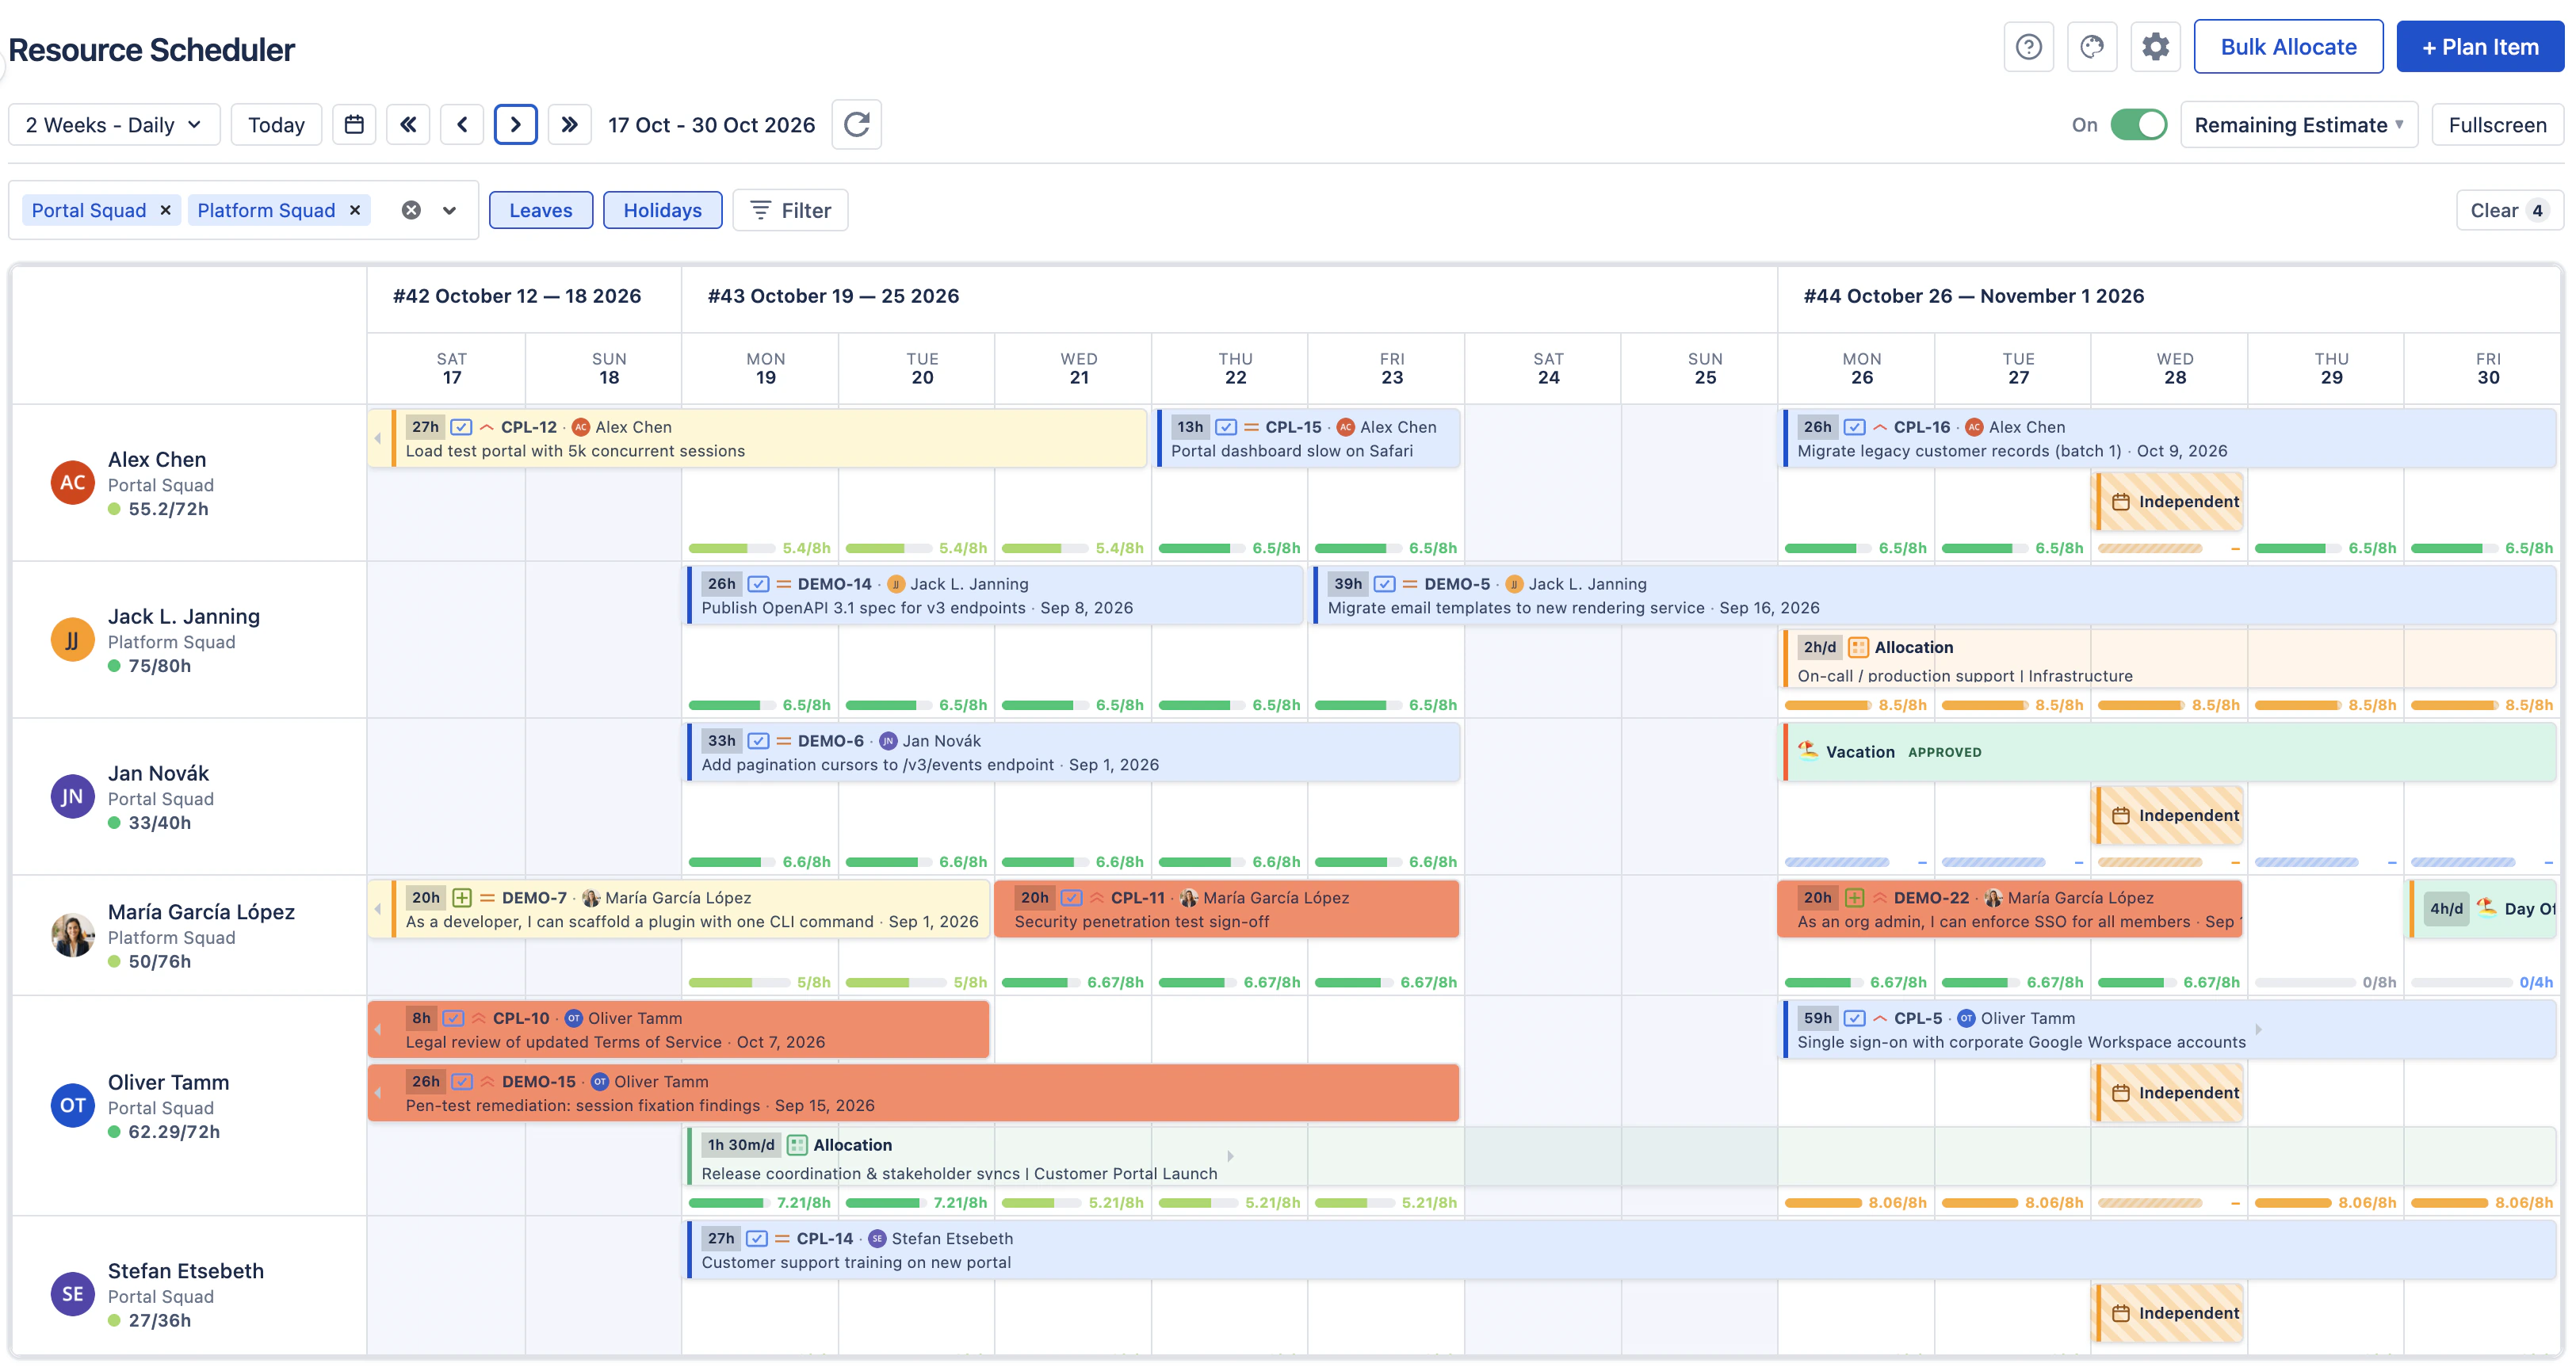The width and height of the screenshot is (2576, 1371).
Task: Click the + Plan Item button
Action: tap(2480, 47)
